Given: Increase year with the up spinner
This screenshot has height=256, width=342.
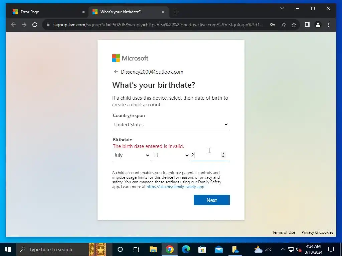Looking at the screenshot, I should [223, 153].
